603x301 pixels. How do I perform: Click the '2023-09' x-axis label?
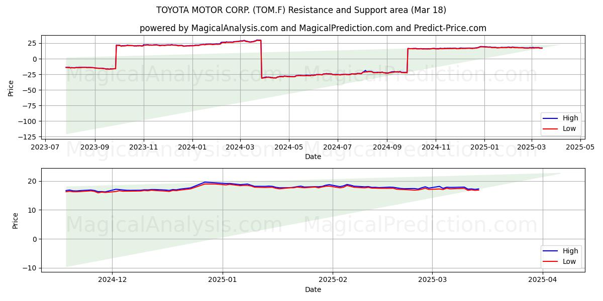[95, 147]
